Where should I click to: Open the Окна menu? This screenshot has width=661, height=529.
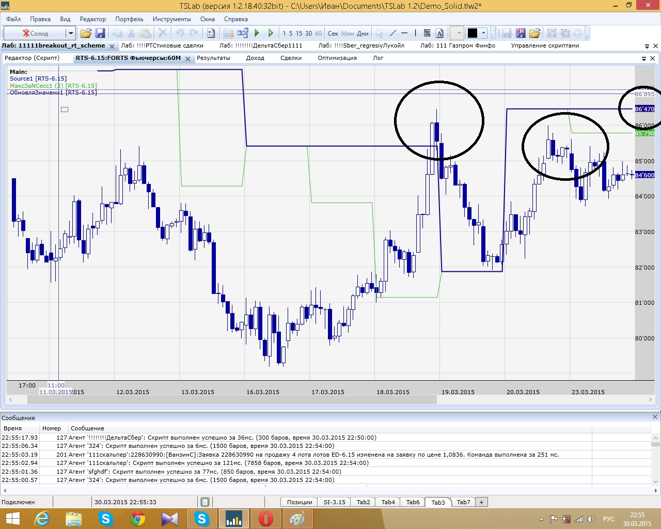[x=208, y=19]
